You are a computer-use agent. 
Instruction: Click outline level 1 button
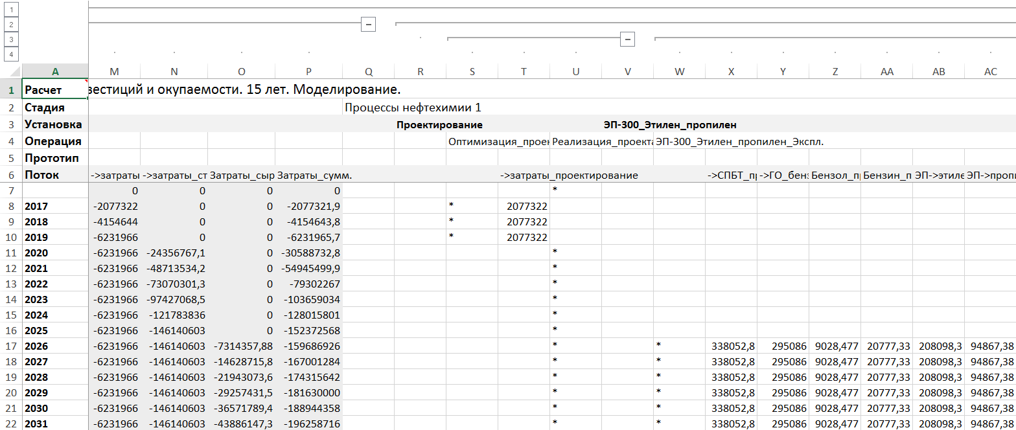[x=12, y=9]
